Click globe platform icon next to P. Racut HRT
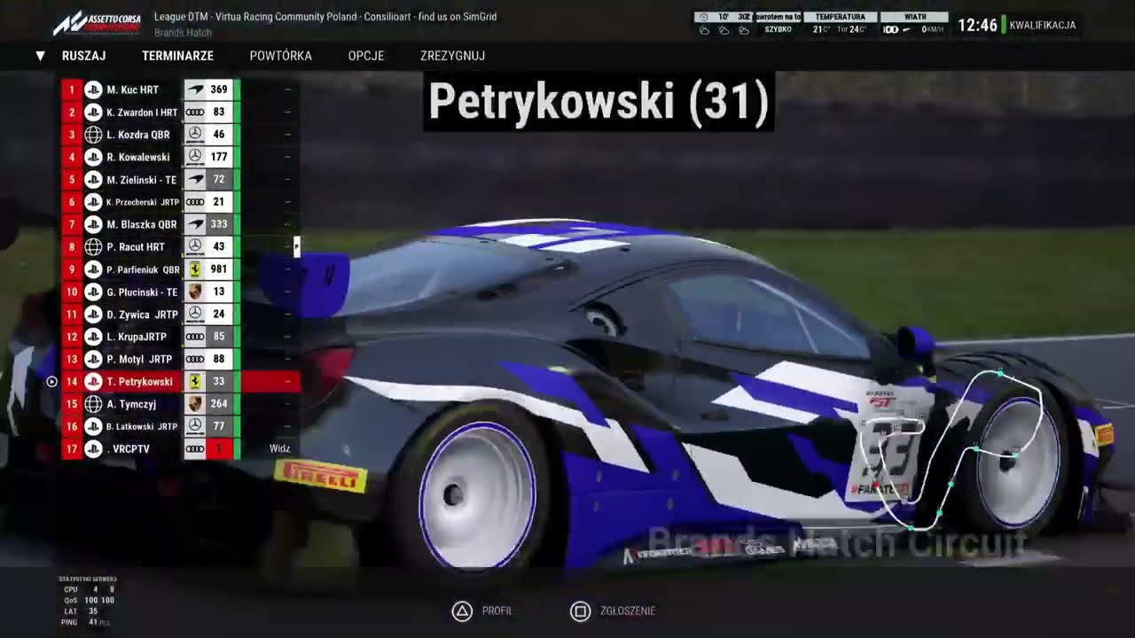Viewport: 1135px width, 638px height. pos(93,247)
